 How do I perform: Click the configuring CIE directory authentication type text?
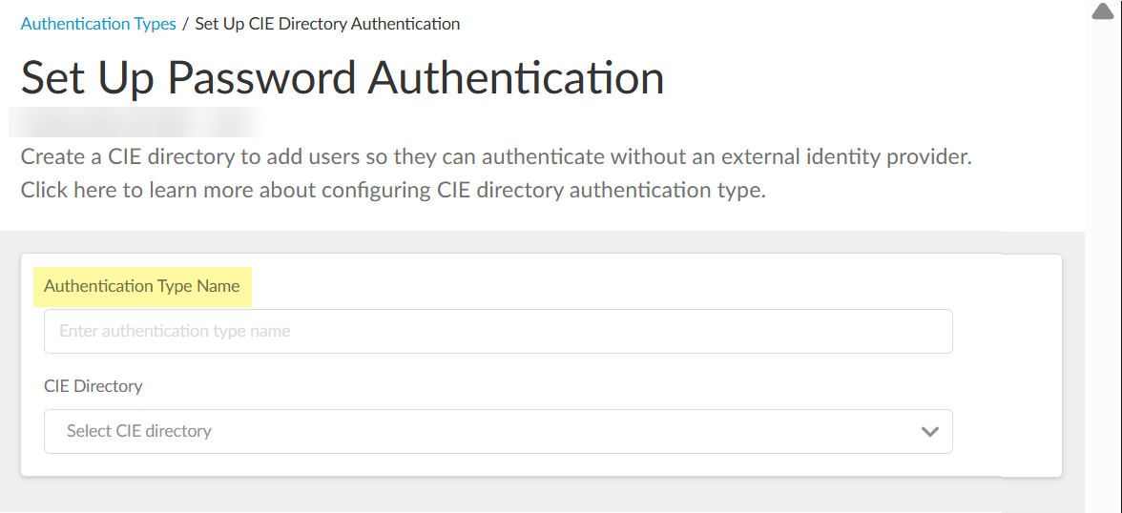tap(542, 190)
